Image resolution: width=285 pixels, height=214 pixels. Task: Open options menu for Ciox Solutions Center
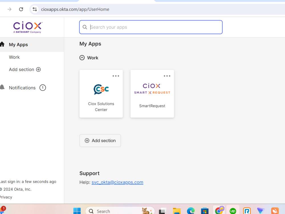pos(116,76)
